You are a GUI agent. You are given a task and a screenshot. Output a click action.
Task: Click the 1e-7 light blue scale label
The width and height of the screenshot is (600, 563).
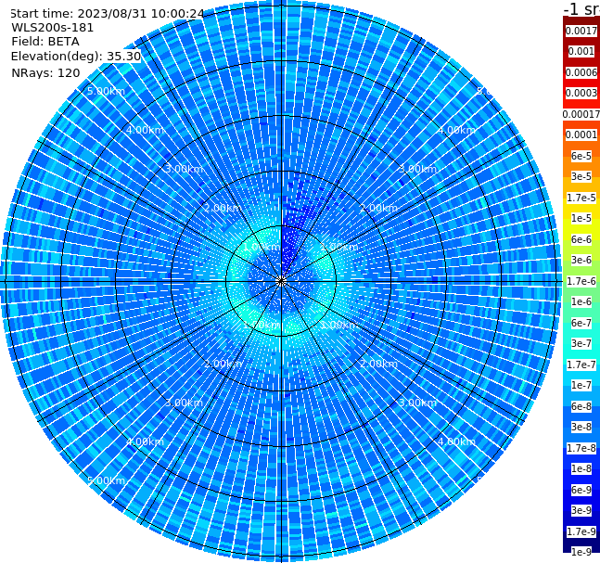click(581, 386)
